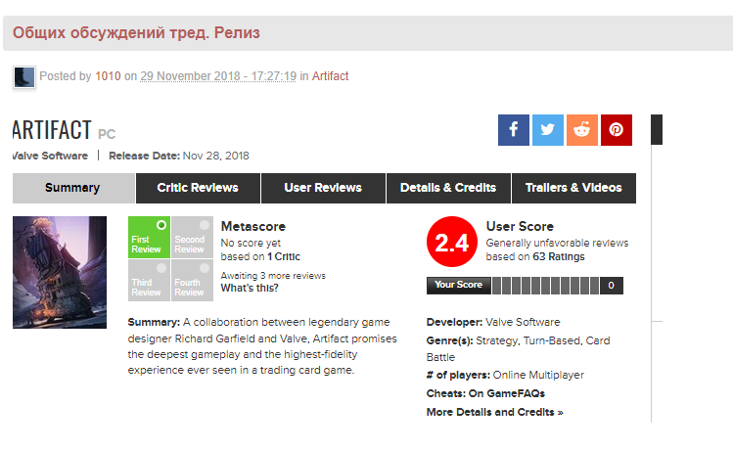This screenshot has height=451, width=733.
Task: Set rating on Your Score bar
Action: point(545,286)
